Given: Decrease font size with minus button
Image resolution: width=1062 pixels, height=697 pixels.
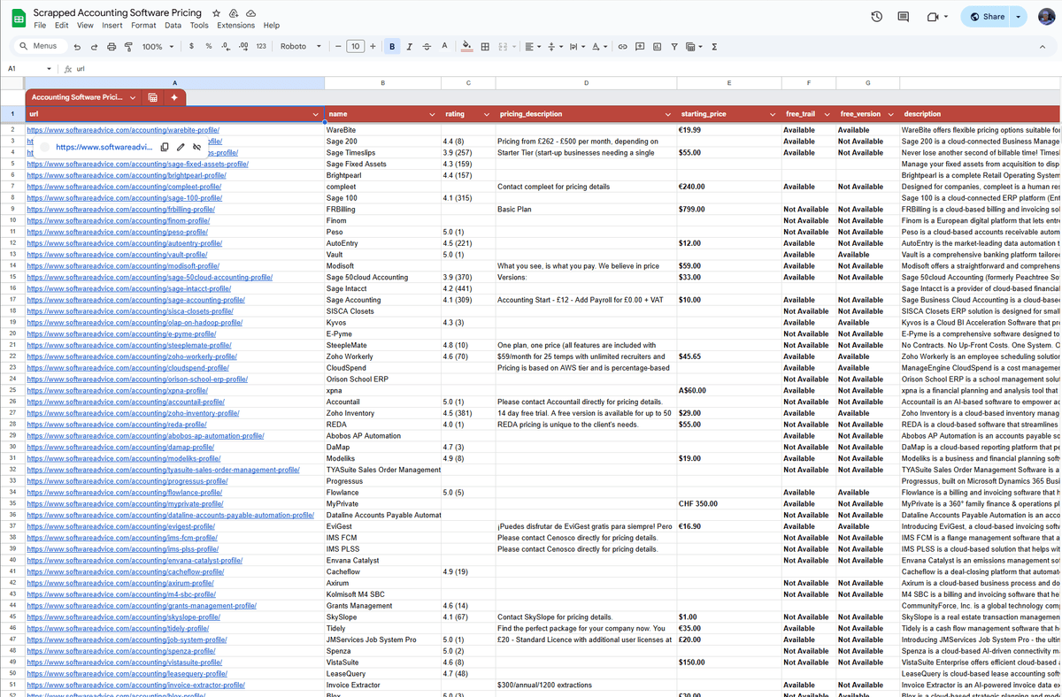Looking at the screenshot, I should click(338, 46).
